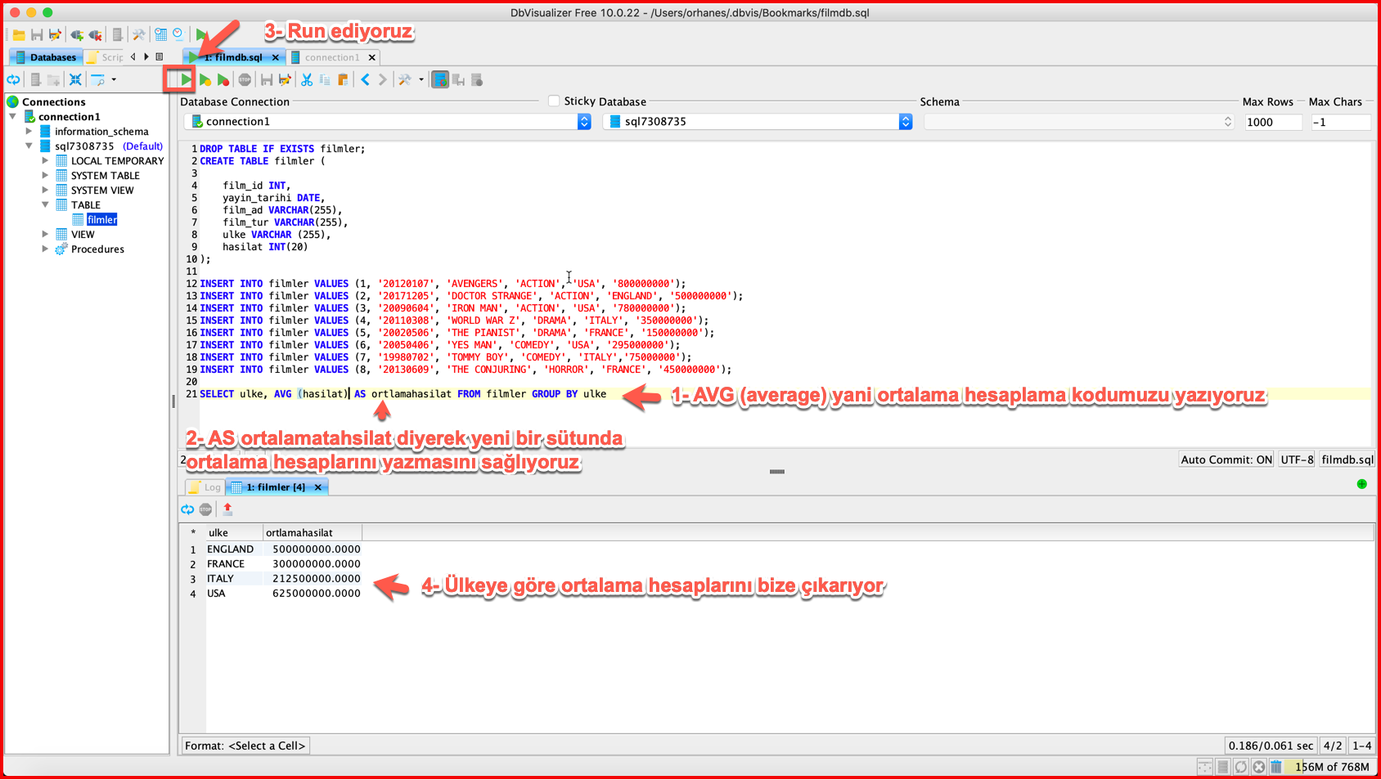Viewport: 1381px width, 780px height.
Task: Click the grid table icon in main toolbar
Action: (x=161, y=34)
